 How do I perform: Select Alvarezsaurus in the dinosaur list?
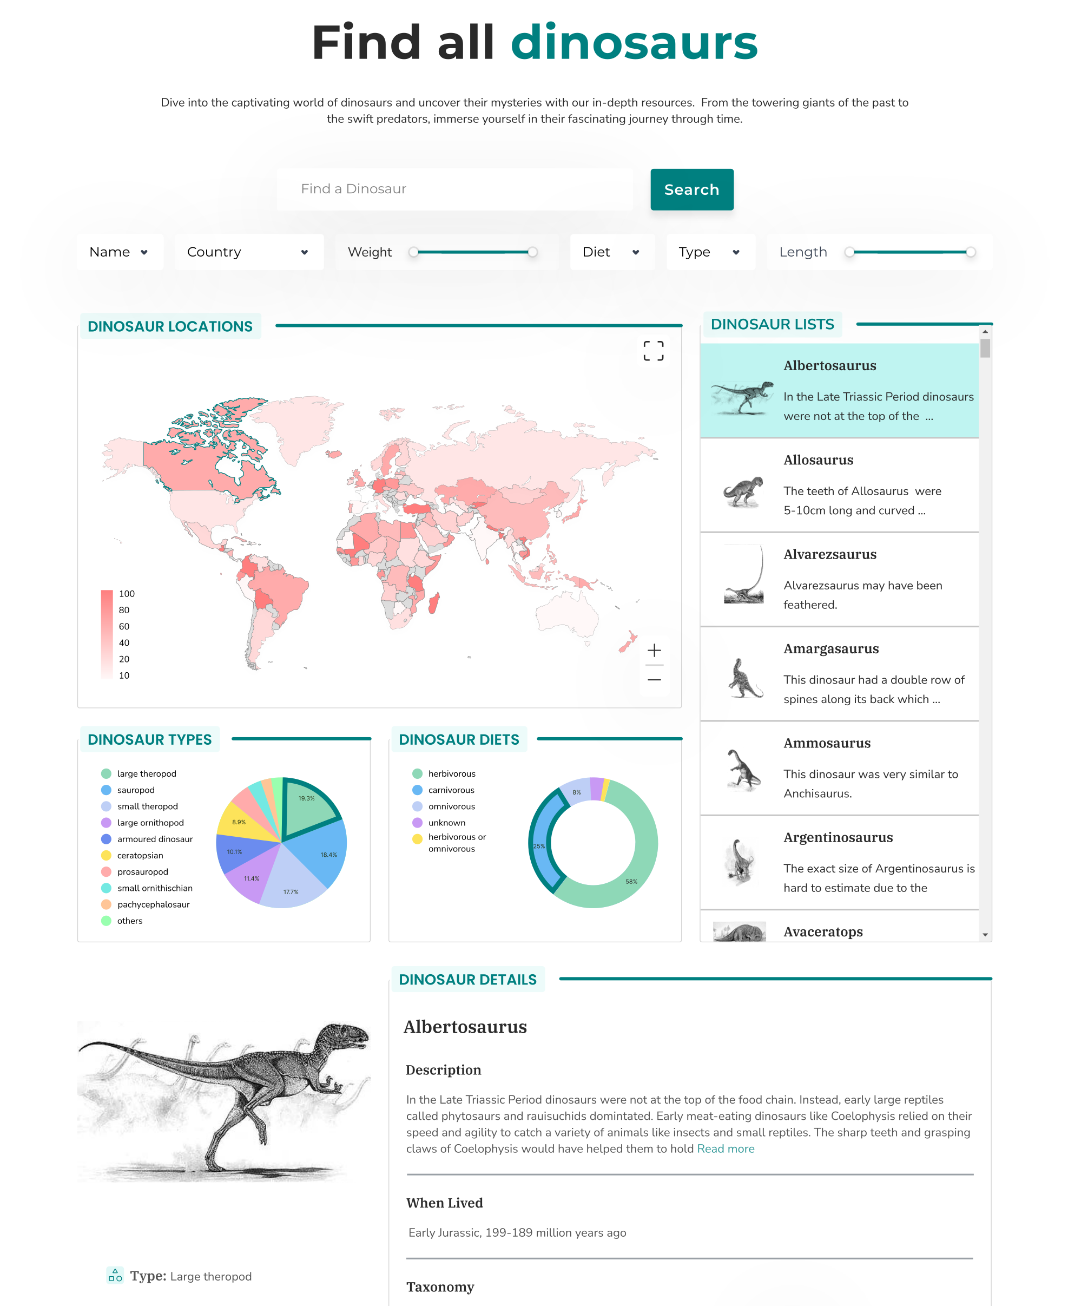[839, 579]
